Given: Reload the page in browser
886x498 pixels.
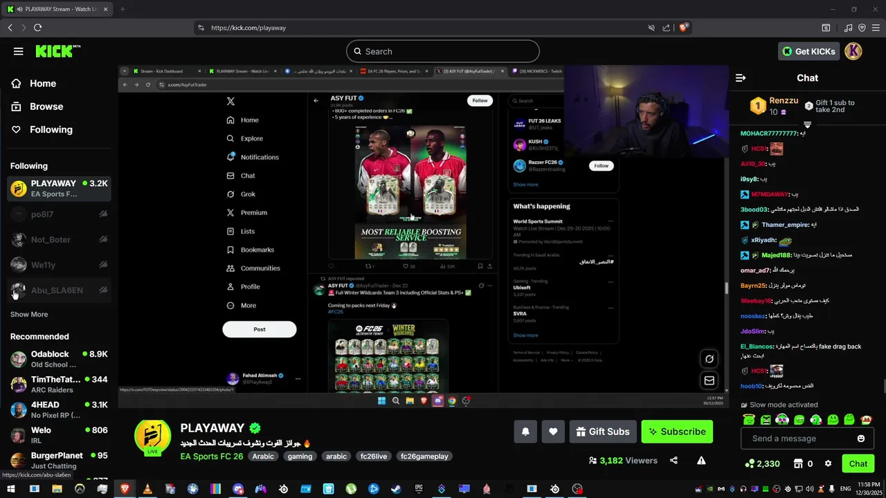Looking at the screenshot, I should point(37,28).
